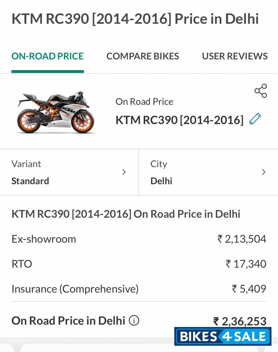
Task: Expand the City selector chevron
Action: (x=264, y=172)
